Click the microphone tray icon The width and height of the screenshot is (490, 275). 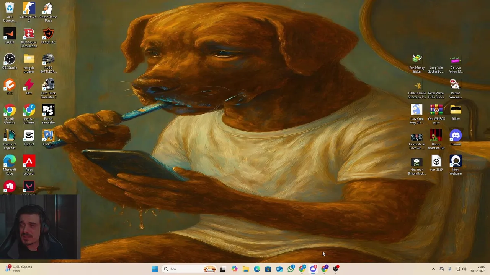tap(450, 269)
